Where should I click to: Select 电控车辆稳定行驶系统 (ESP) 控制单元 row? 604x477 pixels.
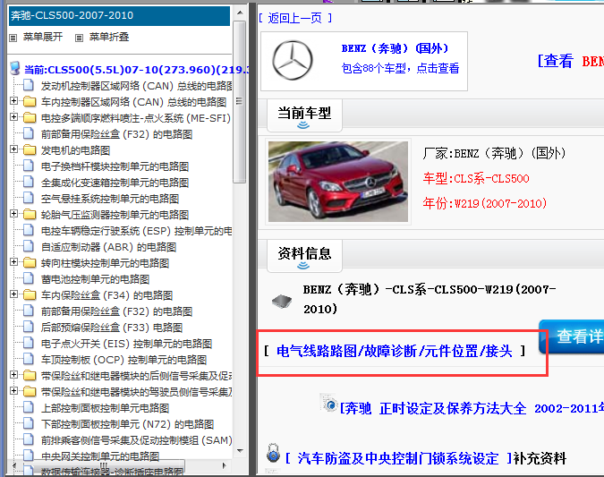click(136, 231)
